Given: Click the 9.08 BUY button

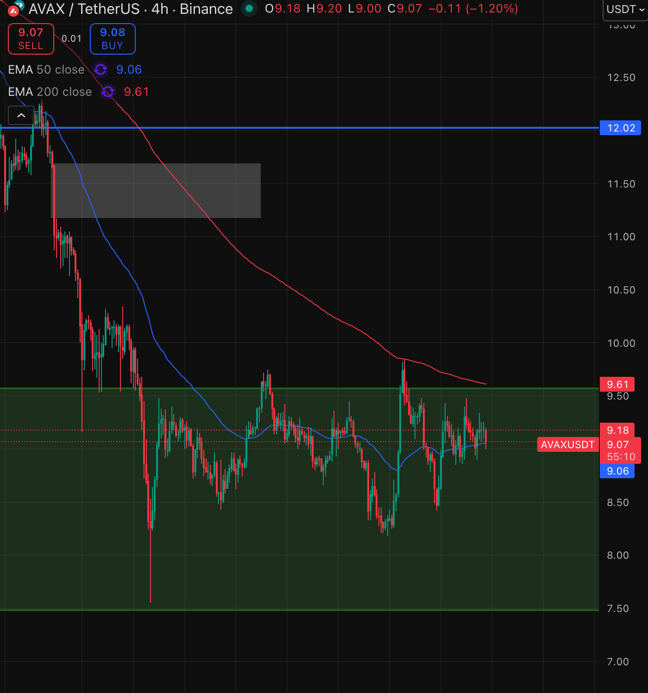Looking at the screenshot, I should coord(113,39).
